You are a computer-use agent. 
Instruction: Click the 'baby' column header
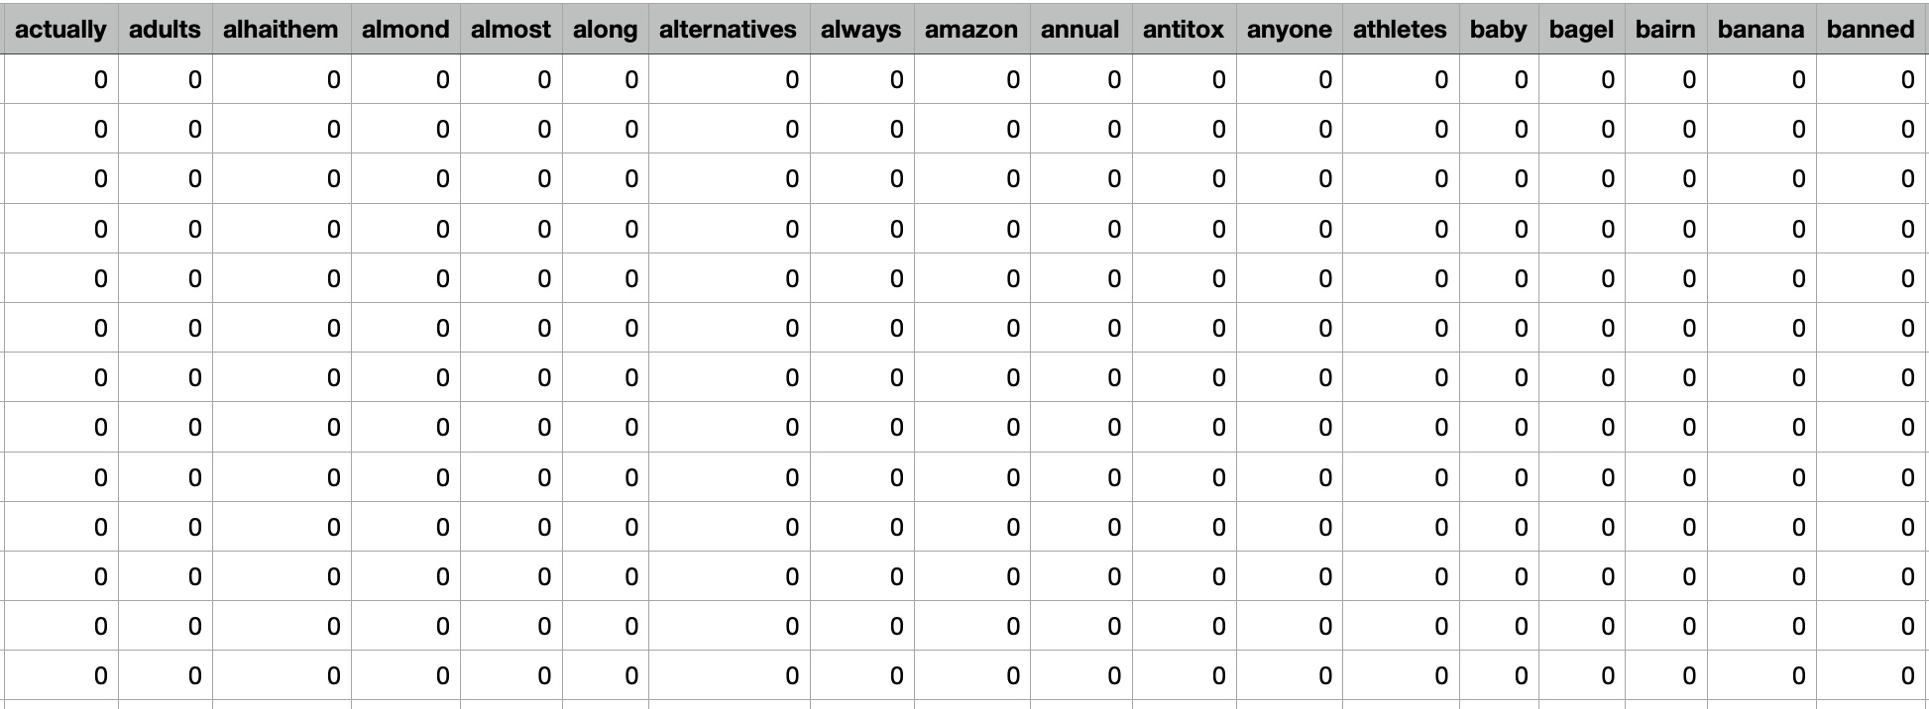tap(1498, 30)
